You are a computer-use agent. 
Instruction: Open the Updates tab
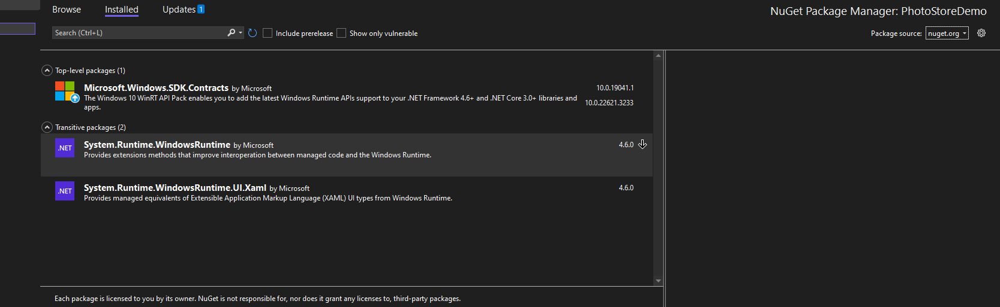(x=179, y=10)
